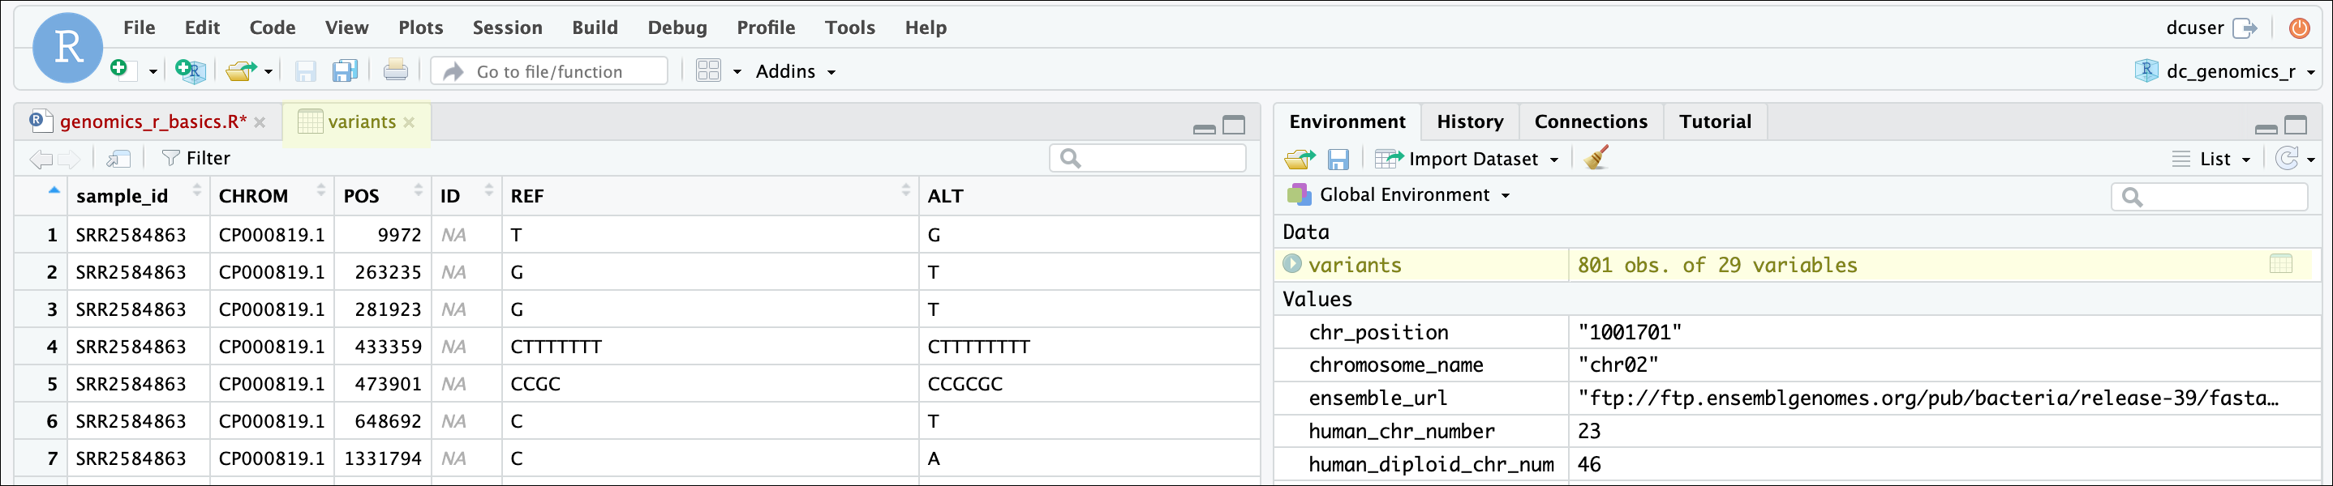The width and height of the screenshot is (2333, 486).
Task: Switch to the Tutorial tab
Action: (x=1714, y=122)
